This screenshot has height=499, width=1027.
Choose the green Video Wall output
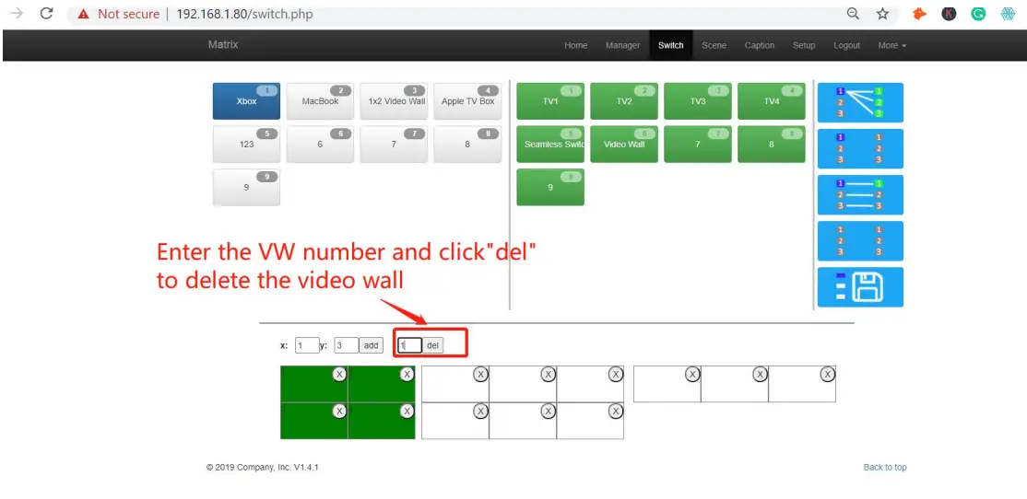[623, 144]
